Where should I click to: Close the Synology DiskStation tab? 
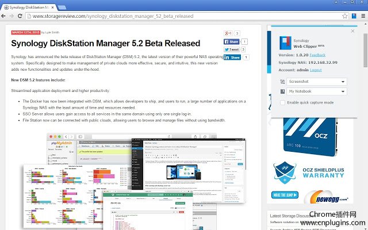click(52, 7)
